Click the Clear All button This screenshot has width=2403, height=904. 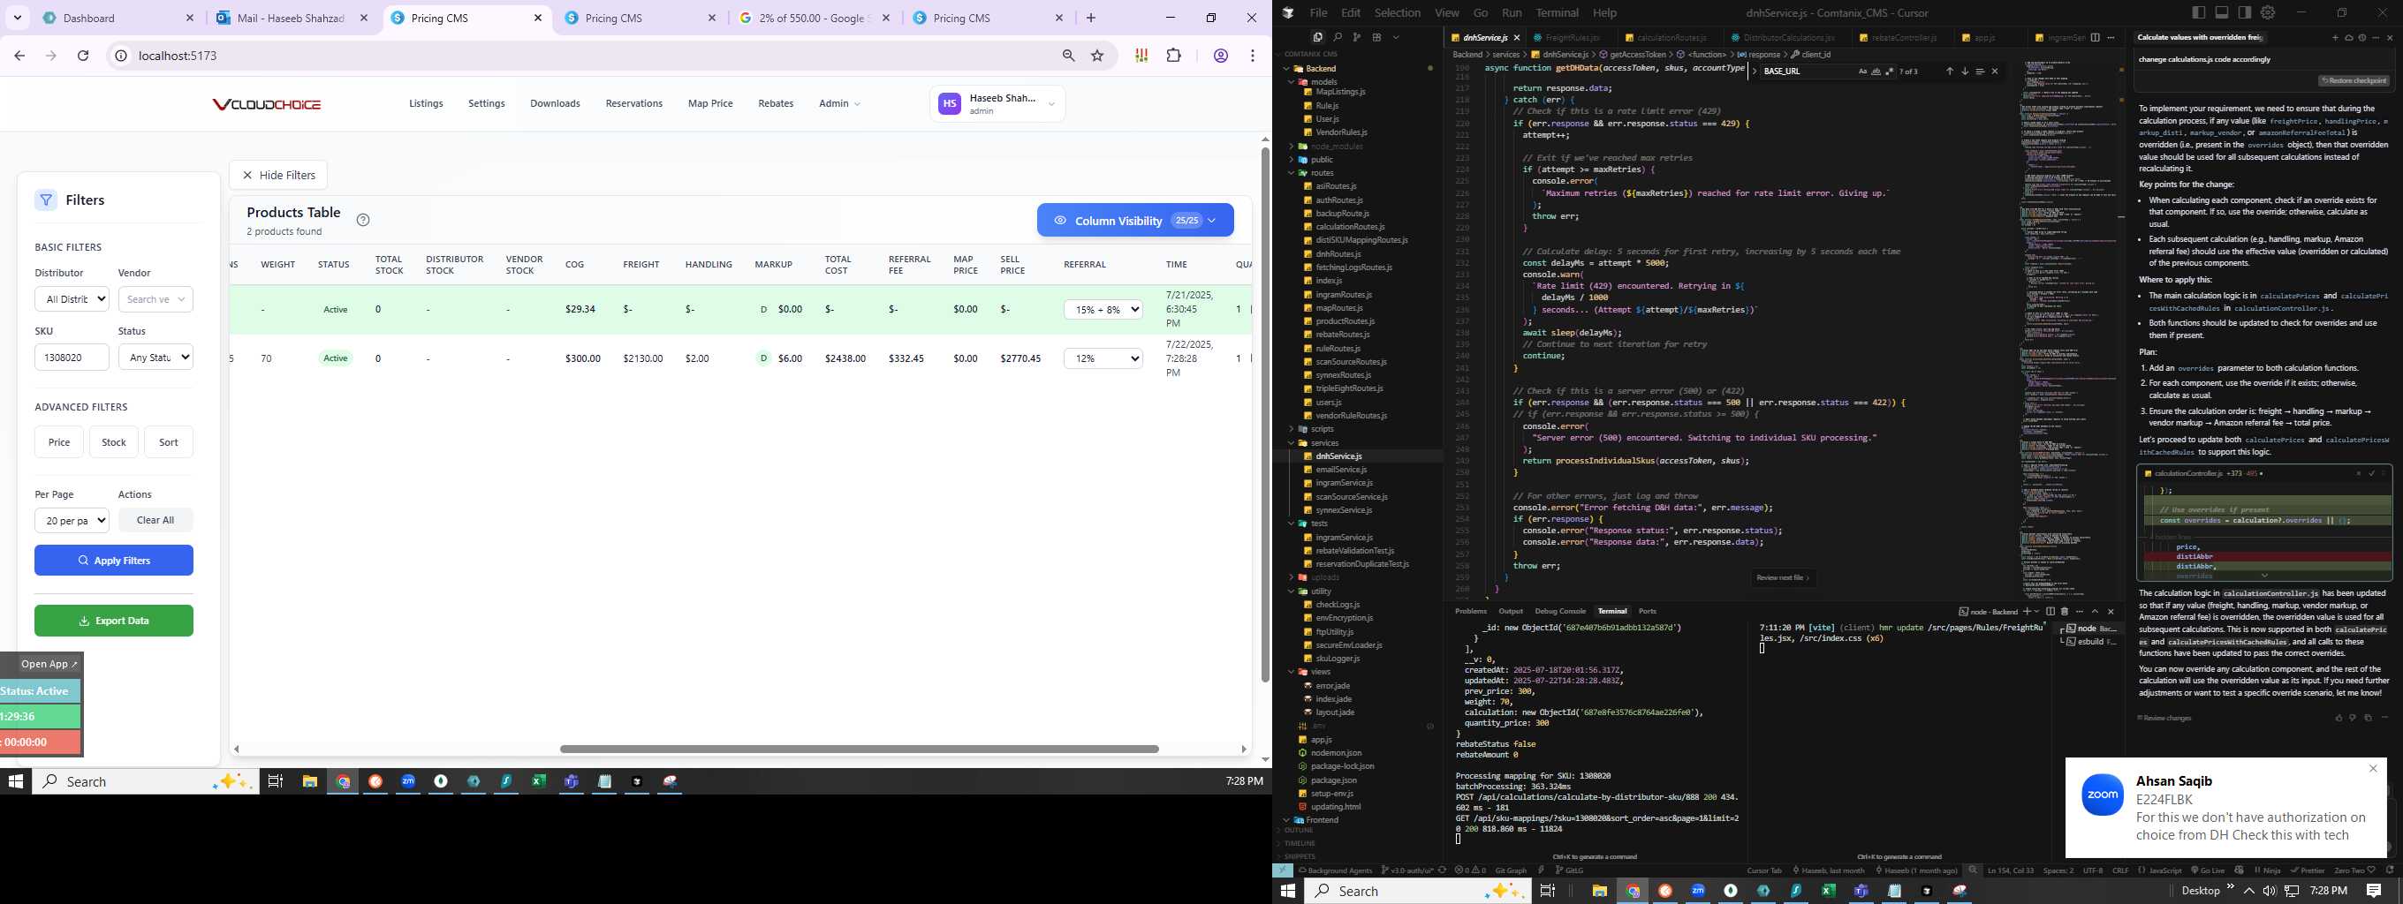155,520
